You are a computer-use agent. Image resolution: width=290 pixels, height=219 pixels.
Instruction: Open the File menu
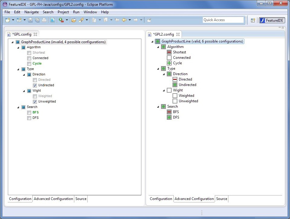(7, 12)
